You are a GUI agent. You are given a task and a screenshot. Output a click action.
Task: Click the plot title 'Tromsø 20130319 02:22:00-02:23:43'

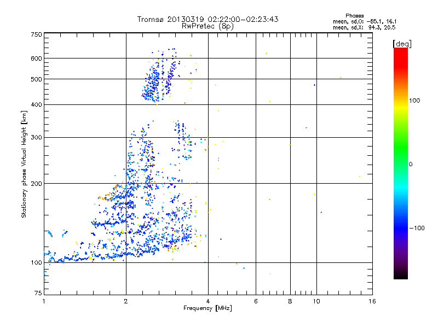[208, 19]
